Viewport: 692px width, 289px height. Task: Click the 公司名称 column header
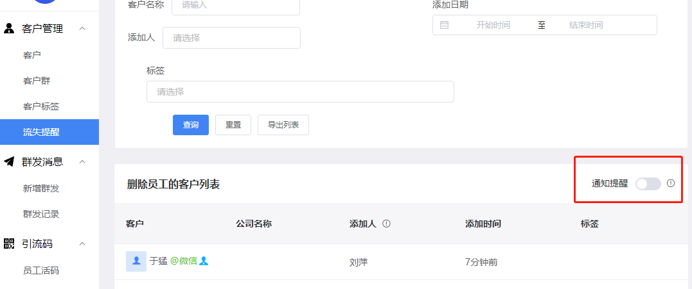point(254,224)
